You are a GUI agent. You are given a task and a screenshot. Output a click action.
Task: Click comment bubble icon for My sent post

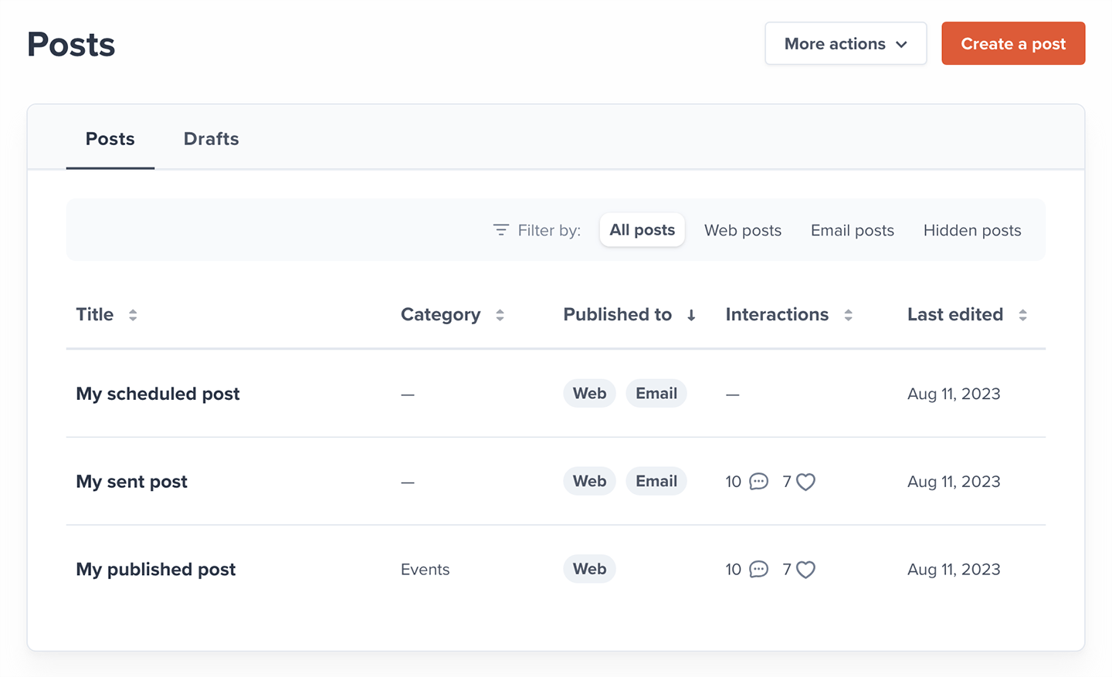[759, 482]
